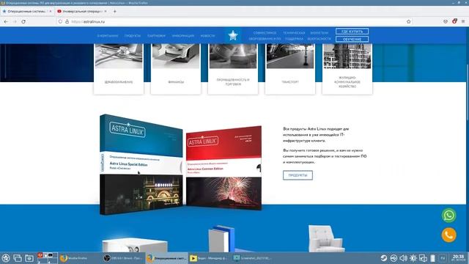Open the Информация navigation menu
This screenshot has height=264, width=469.
[x=182, y=36]
